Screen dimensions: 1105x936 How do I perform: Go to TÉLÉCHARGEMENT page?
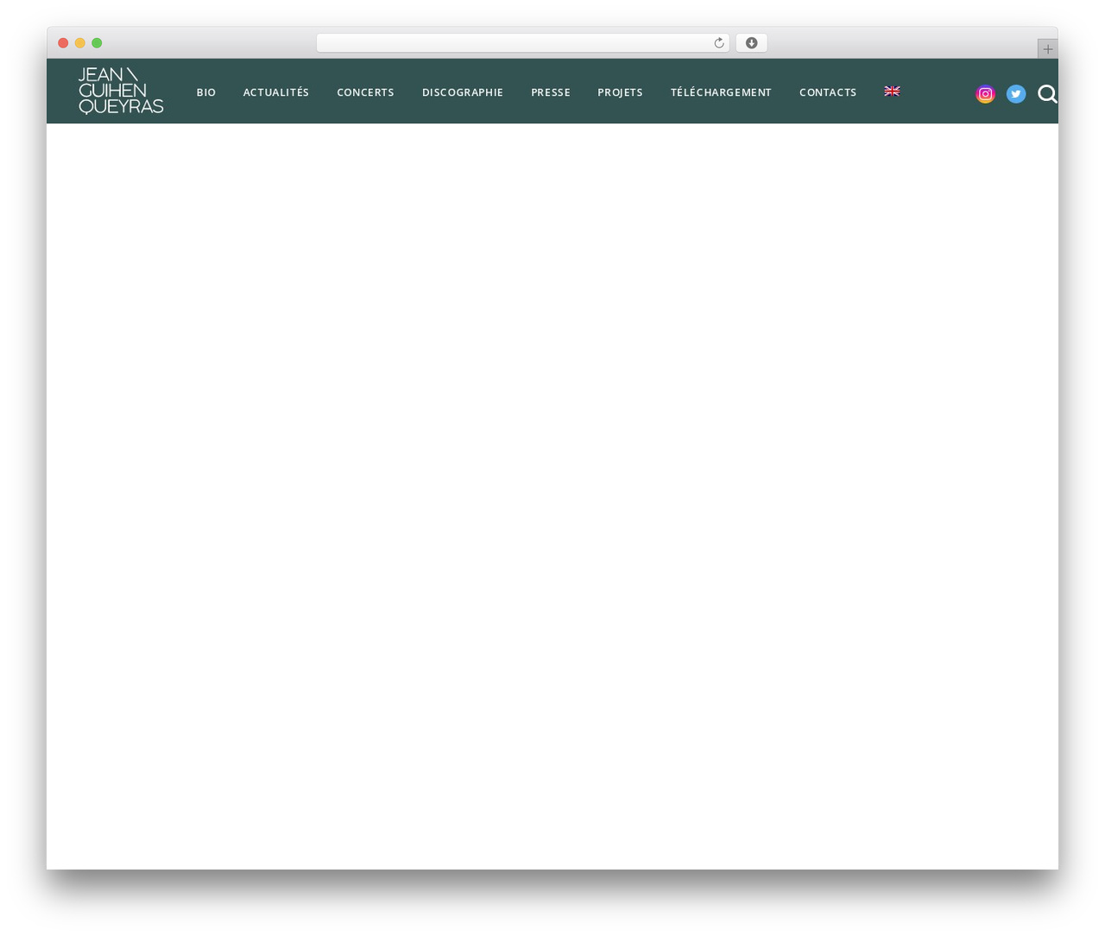[x=721, y=92]
